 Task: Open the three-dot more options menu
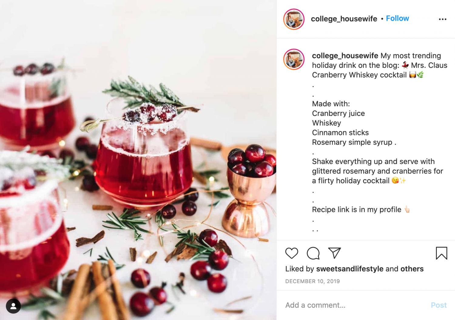443,19
